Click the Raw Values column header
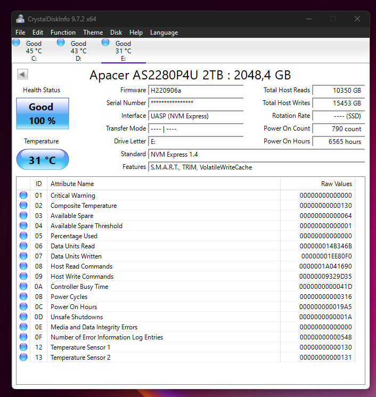 (317, 183)
